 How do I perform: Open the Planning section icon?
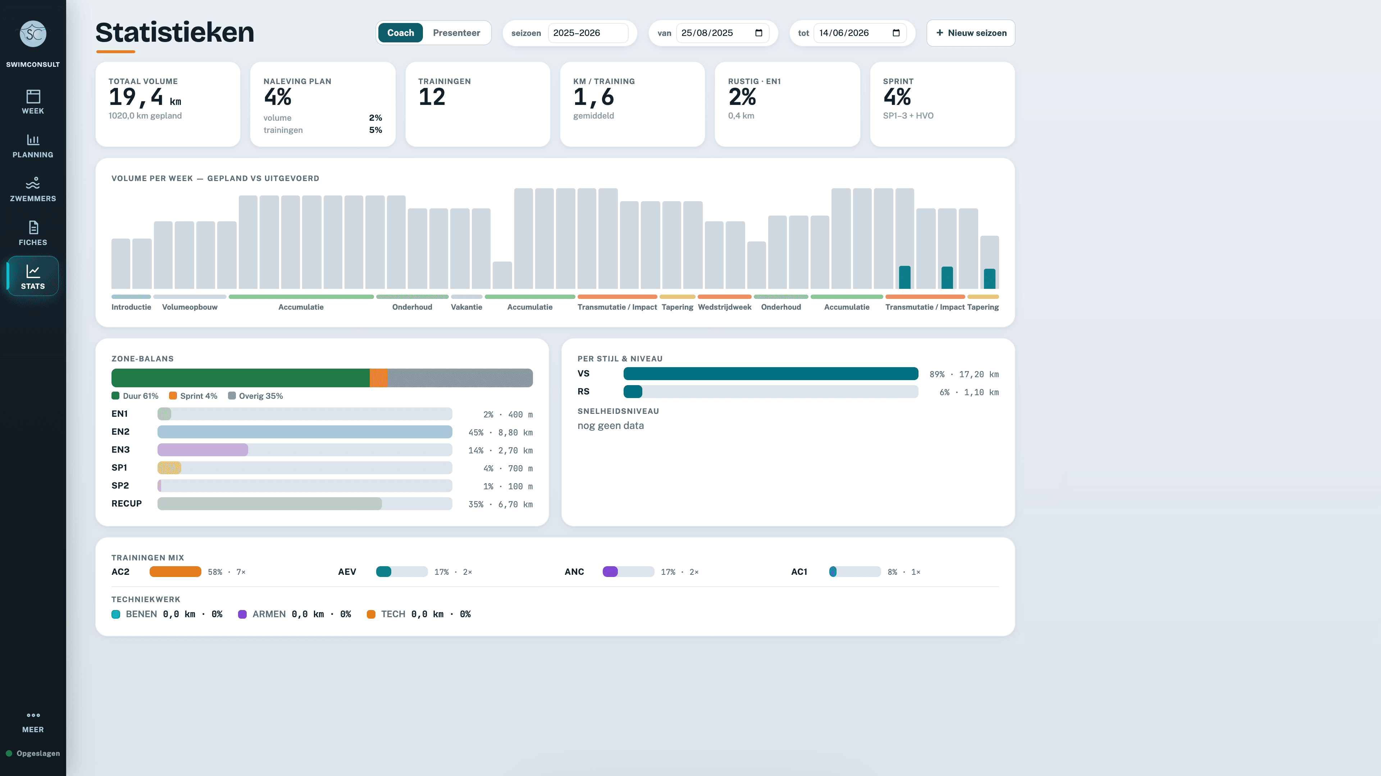(33, 140)
